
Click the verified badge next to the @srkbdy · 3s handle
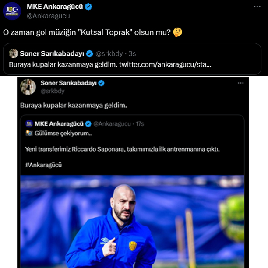coord(90,53)
